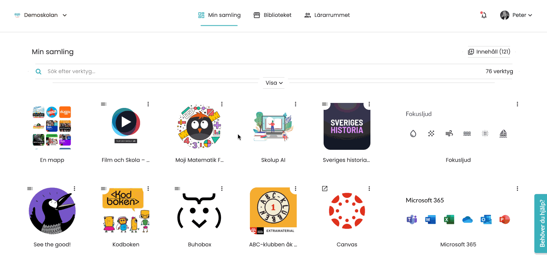Play the waves focus sound
This screenshot has height=265, width=547.
click(467, 134)
